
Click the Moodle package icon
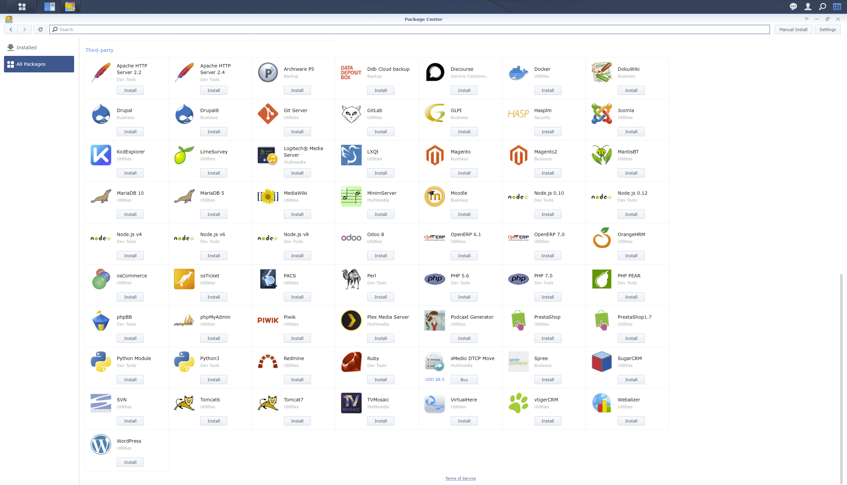point(435,196)
